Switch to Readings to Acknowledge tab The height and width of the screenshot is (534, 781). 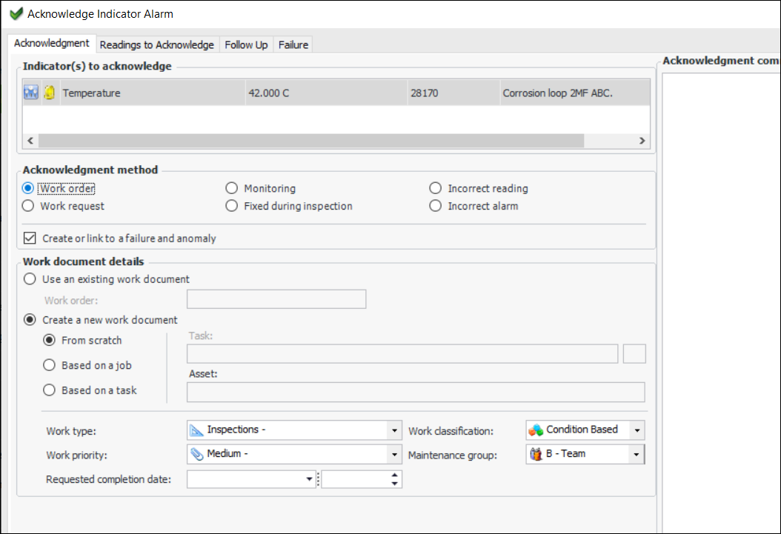point(156,44)
